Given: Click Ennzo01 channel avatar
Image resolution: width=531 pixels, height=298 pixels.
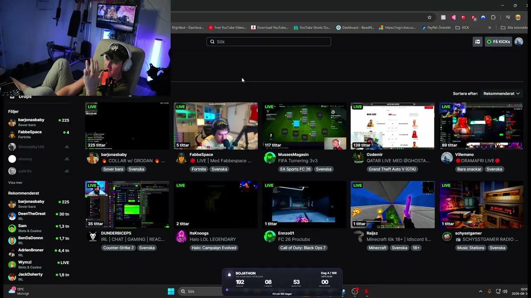Looking at the screenshot, I should [270, 236].
